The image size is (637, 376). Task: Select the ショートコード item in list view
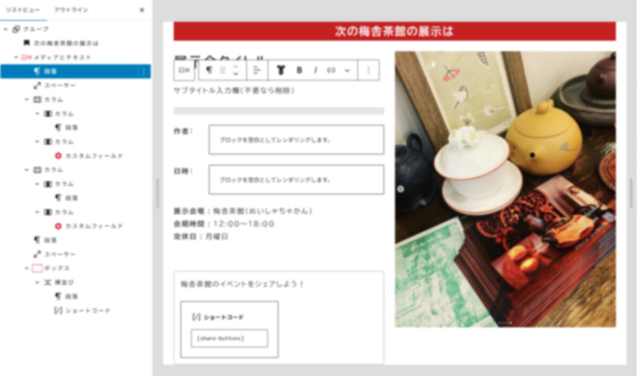pos(88,310)
